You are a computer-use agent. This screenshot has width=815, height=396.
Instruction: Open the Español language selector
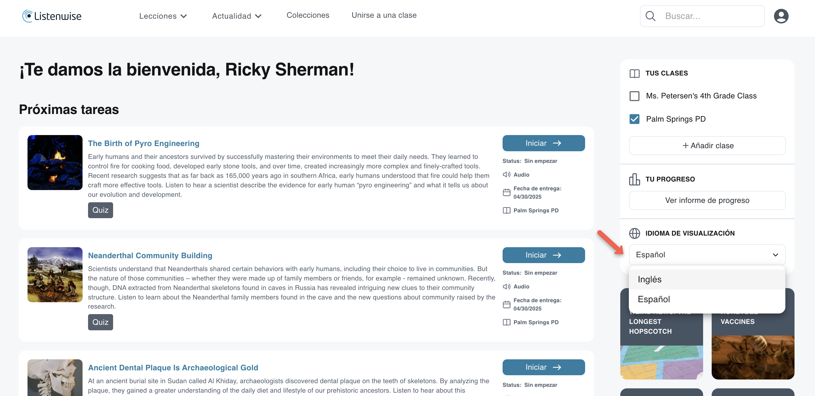tap(707, 255)
